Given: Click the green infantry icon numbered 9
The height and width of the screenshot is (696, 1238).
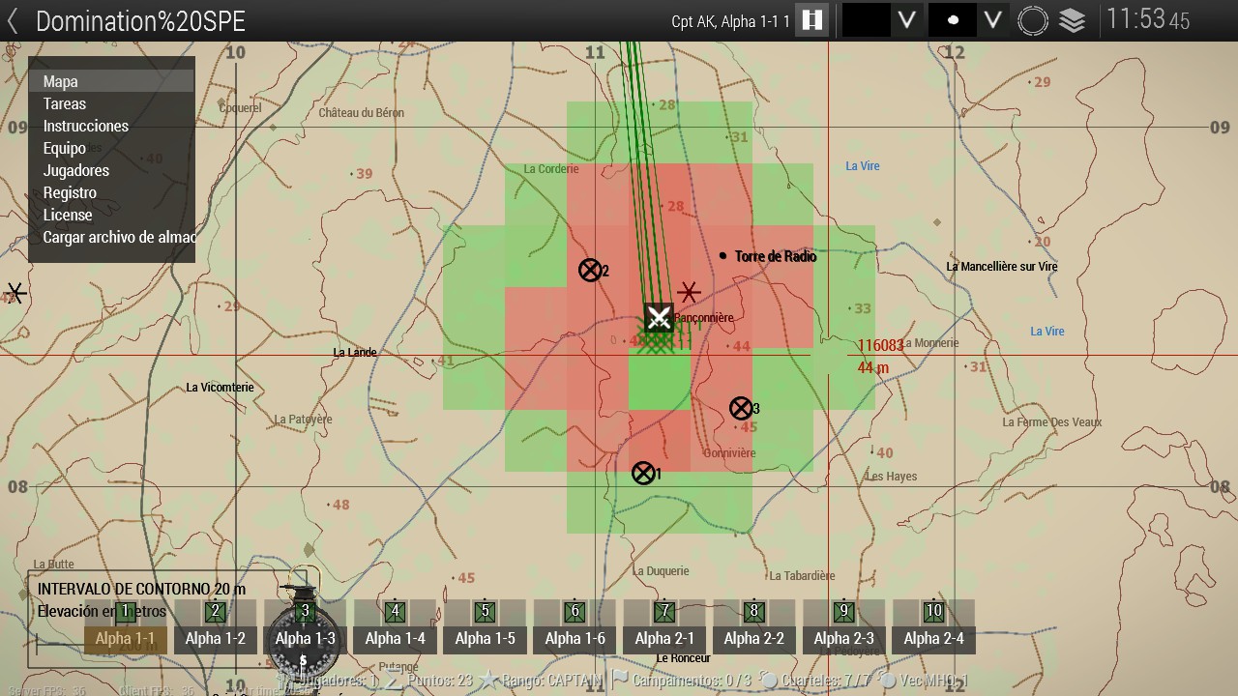Looking at the screenshot, I should (x=844, y=611).
